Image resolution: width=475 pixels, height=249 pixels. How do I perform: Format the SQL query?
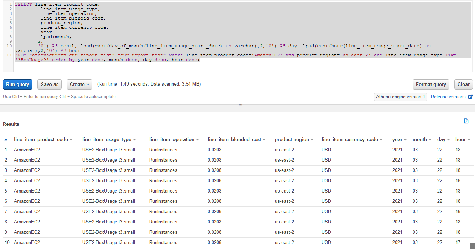coord(431,84)
